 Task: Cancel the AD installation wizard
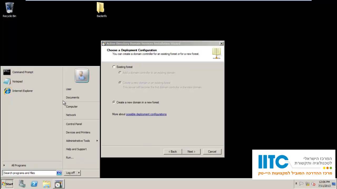point(212,152)
